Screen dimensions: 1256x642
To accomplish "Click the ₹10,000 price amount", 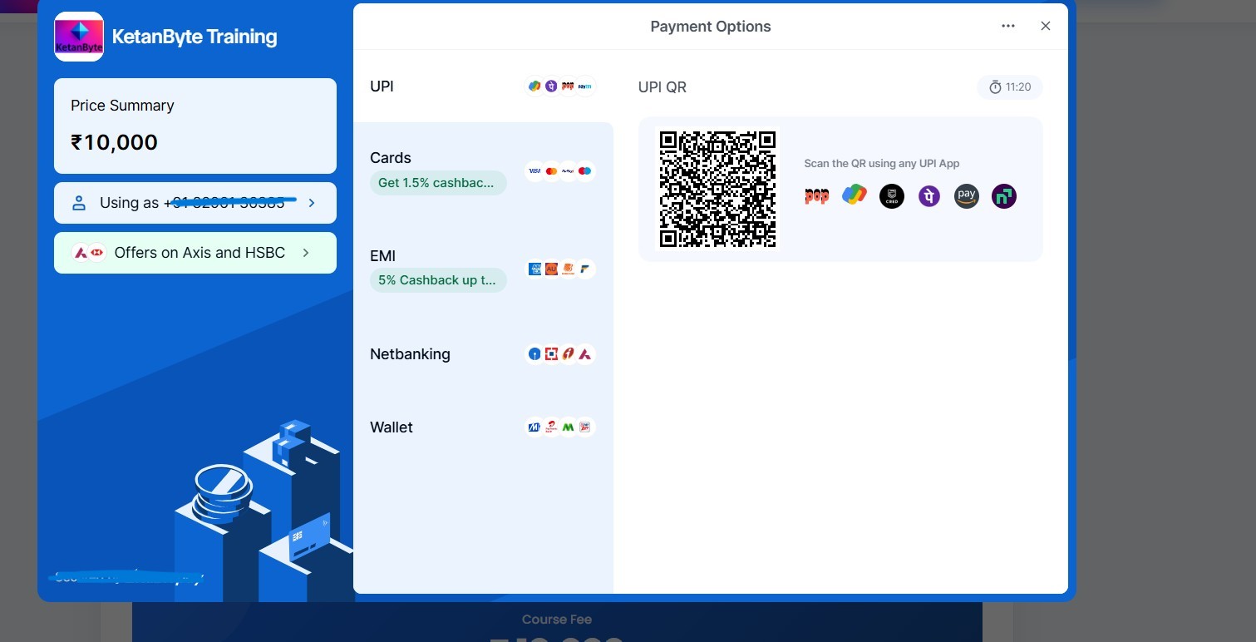I will (115, 142).
